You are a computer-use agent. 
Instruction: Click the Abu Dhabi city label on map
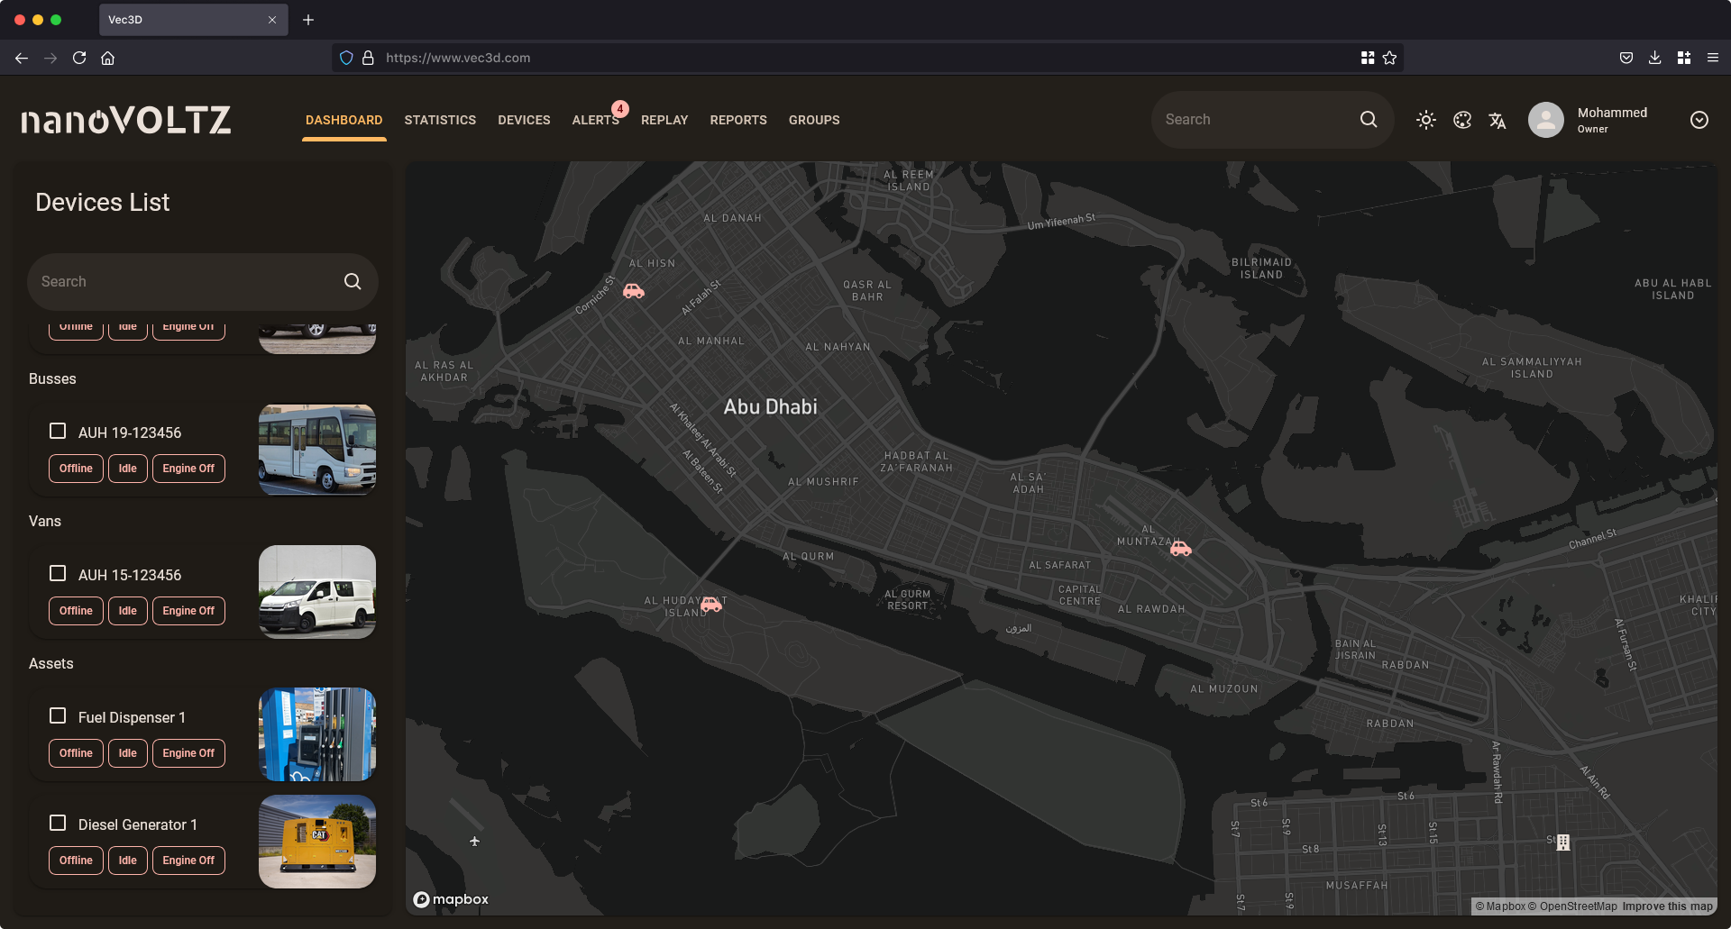(770, 406)
